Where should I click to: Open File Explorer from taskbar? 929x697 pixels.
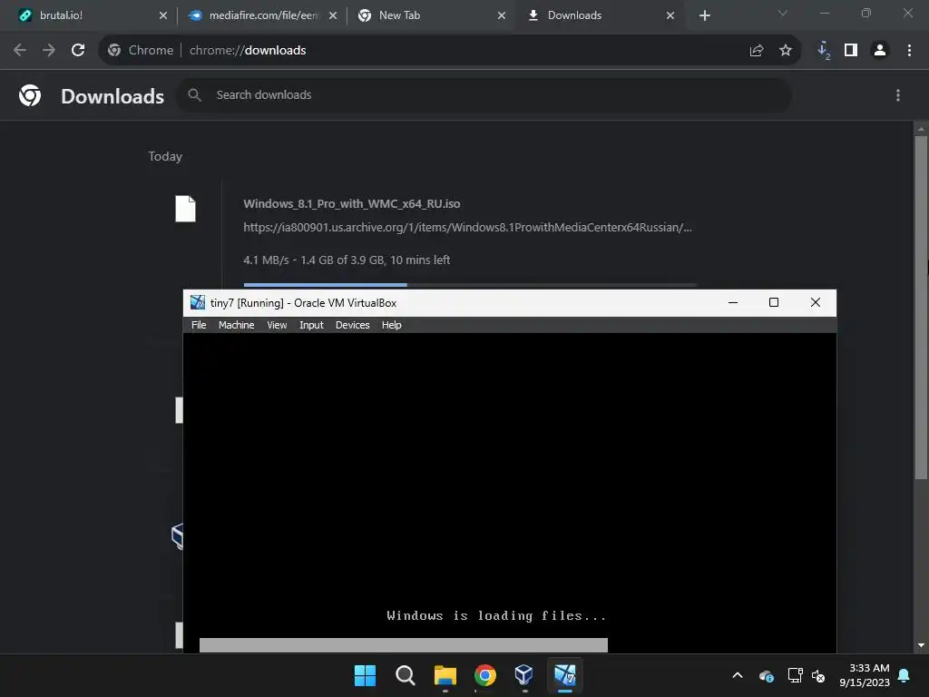(445, 675)
